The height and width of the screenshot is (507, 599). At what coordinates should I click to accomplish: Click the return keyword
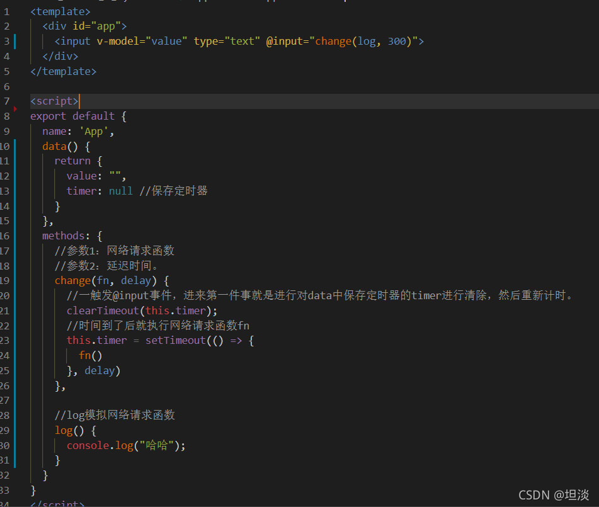coord(72,161)
